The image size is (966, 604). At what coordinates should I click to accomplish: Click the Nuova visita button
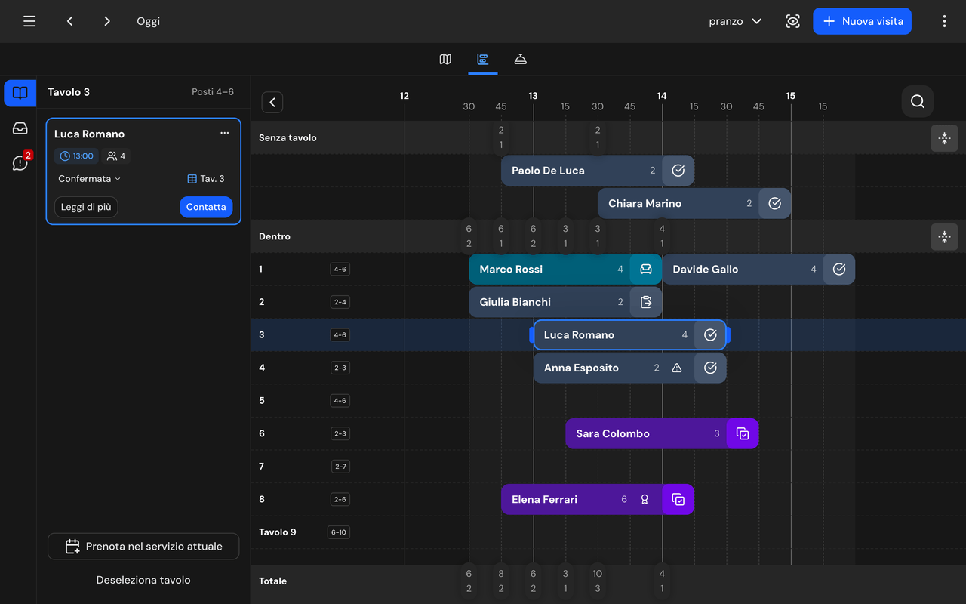(862, 21)
